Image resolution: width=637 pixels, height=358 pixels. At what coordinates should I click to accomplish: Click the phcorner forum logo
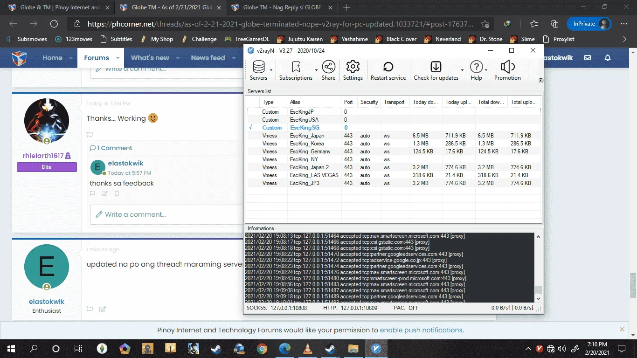[x=19, y=58]
